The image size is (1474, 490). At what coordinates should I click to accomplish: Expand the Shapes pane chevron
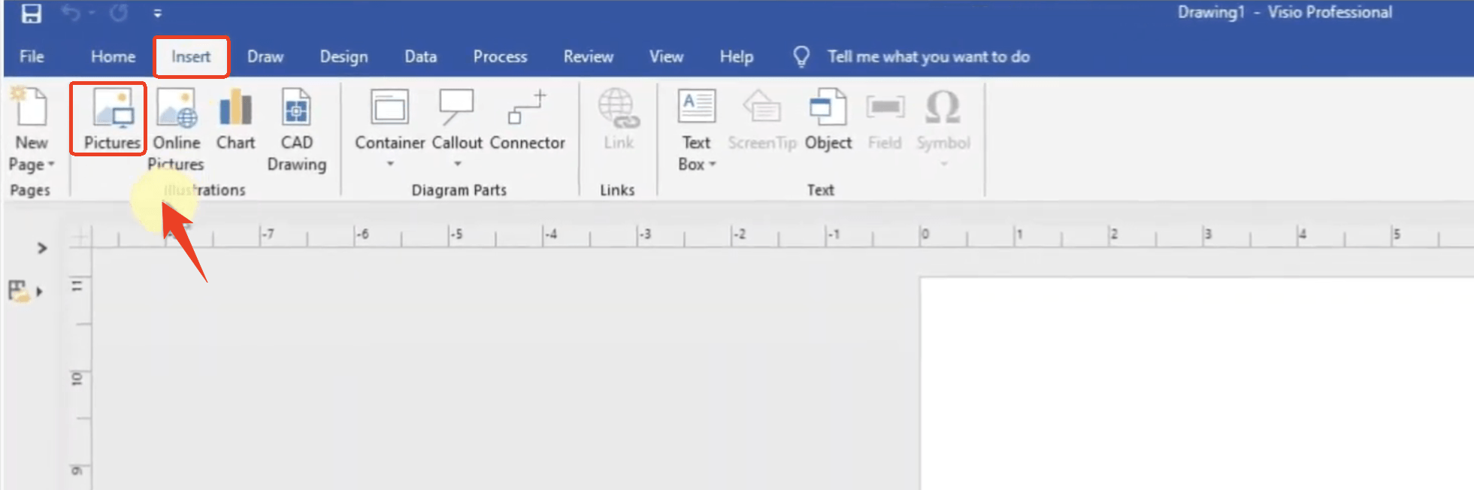(42, 248)
